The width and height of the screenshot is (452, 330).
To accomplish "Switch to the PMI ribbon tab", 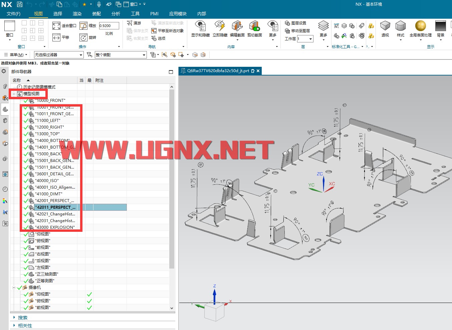I will point(154,14).
